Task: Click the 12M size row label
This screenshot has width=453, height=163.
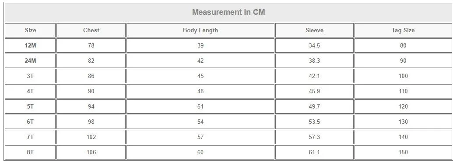Action: coord(30,45)
